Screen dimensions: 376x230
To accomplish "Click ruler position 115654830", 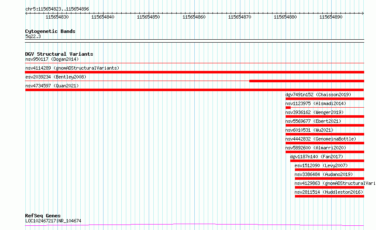I will (57, 17).
